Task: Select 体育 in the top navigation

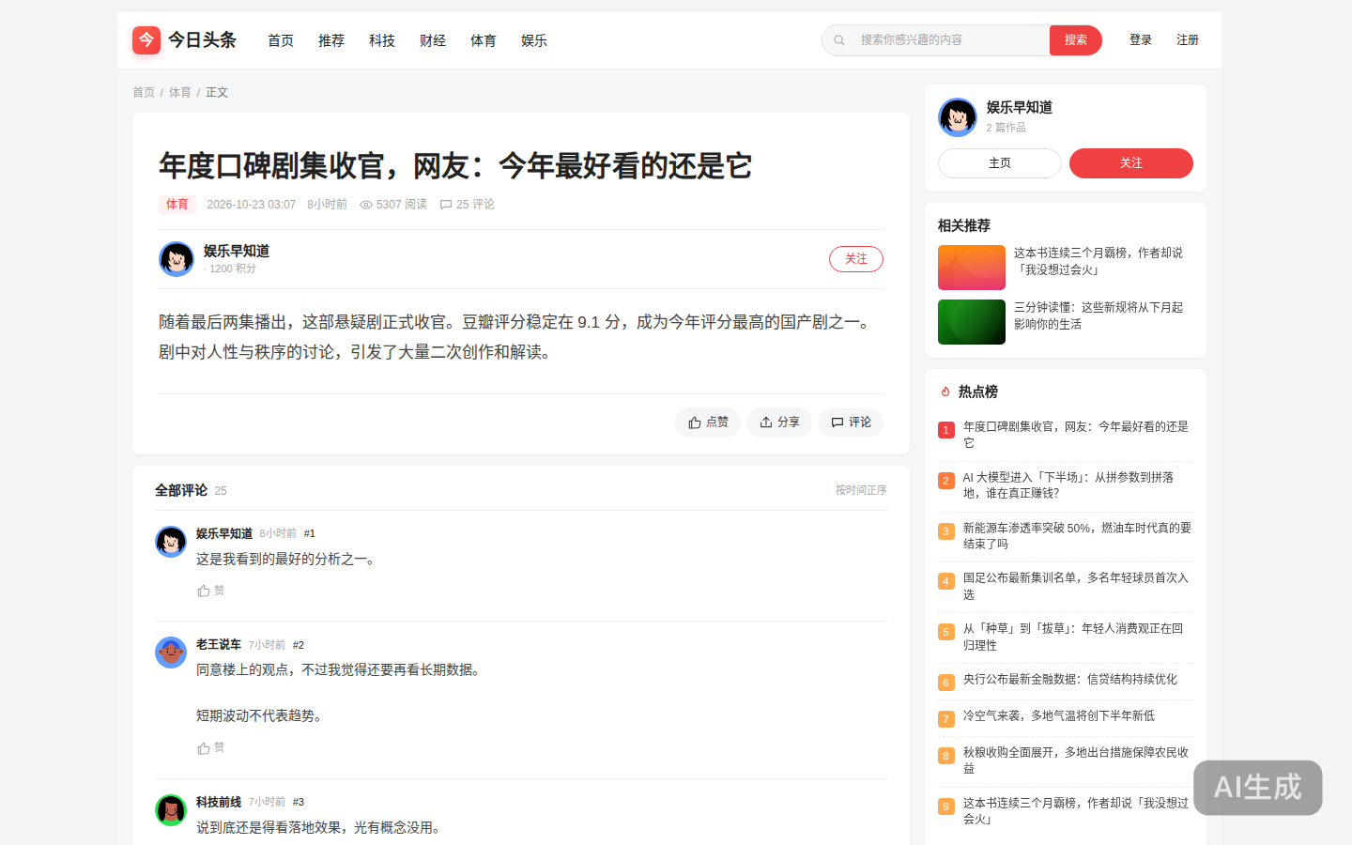Action: 484,40
